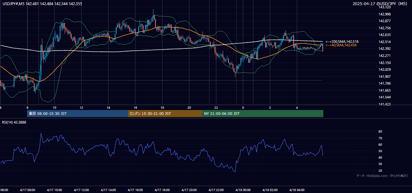Click the 141.665 price axis label
The width and height of the screenshot is (412, 193).
384,90
